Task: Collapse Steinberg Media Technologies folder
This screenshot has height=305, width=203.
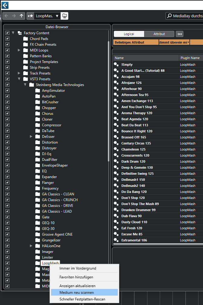Action: [x=25, y=85]
